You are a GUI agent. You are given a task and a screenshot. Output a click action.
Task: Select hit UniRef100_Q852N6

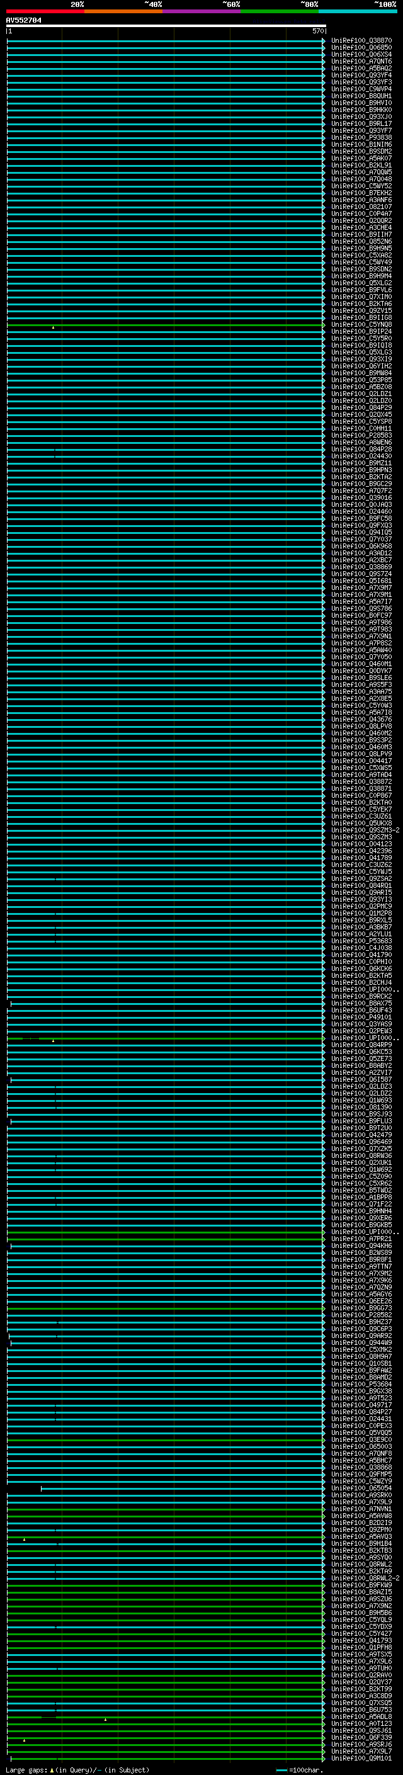(x=361, y=241)
